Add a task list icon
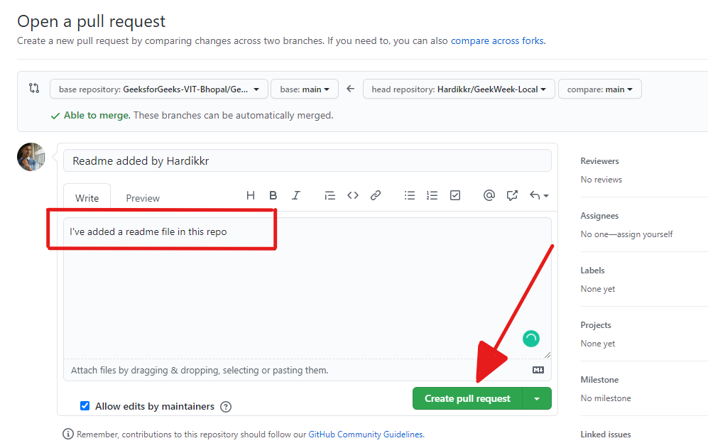This screenshot has width=708, height=448. 455,195
